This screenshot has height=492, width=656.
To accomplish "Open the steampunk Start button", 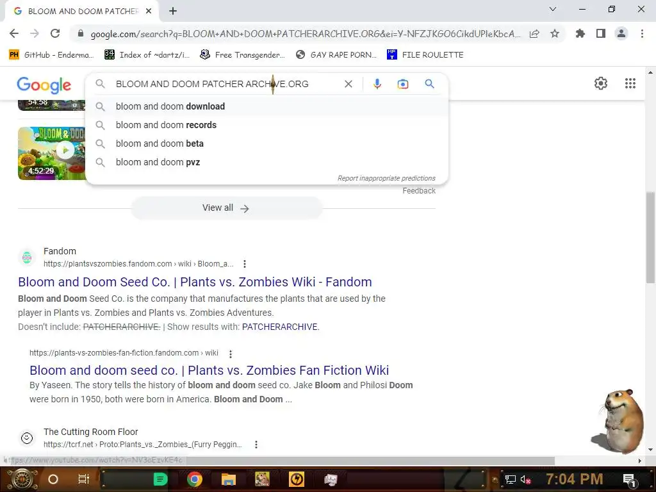I will click(x=22, y=479).
